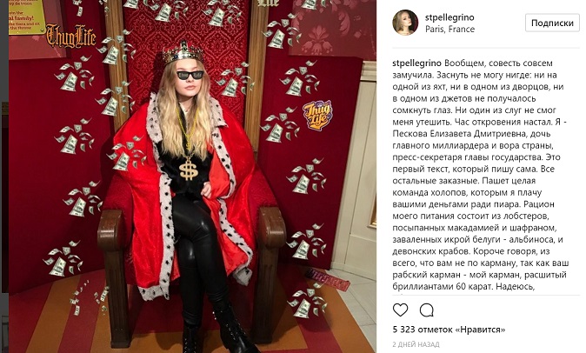Screen dimensions: 586x353
Task: Open the post timestamp 2 дней назад
Action: [416, 344]
